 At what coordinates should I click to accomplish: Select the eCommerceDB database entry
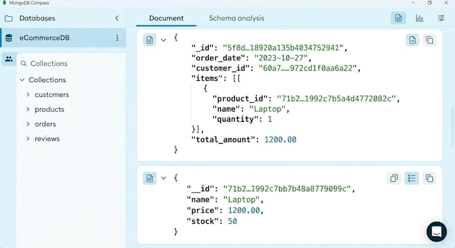[64, 37]
